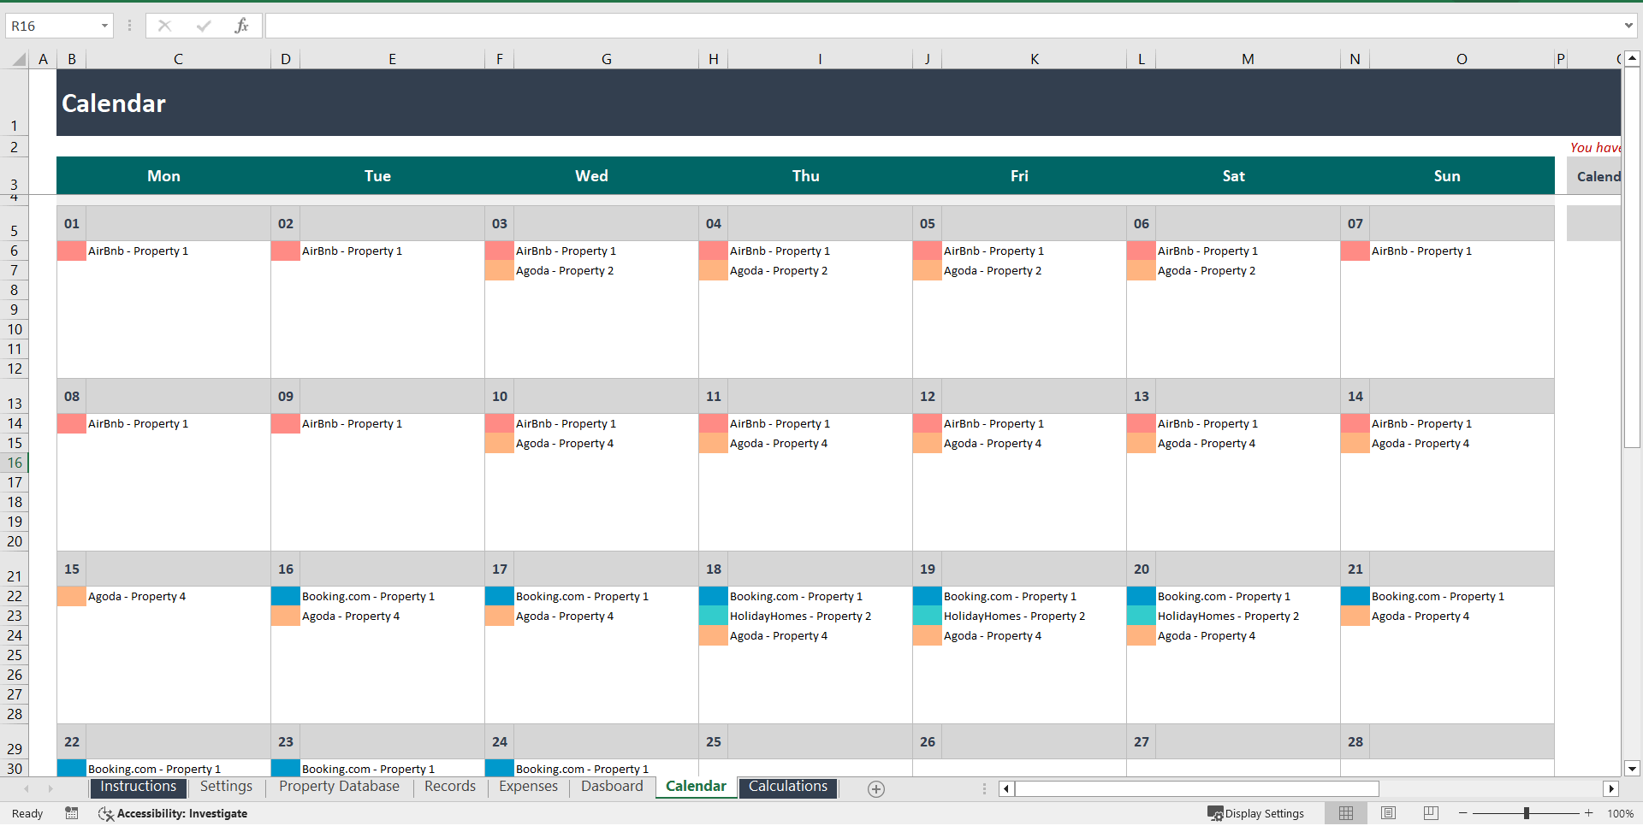
Task: Open the Name Box dropdown arrow
Action: tap(104, 26)
